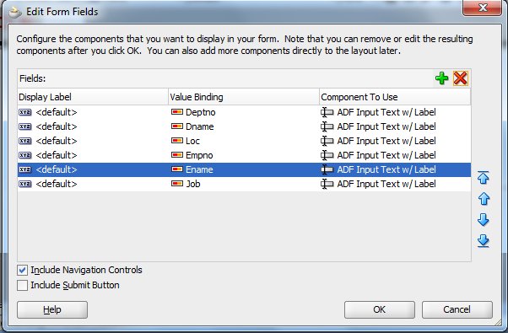This screenshot has height=333, width=508.
Task: Click the label icon in Empno row
Action: point(25,155)
